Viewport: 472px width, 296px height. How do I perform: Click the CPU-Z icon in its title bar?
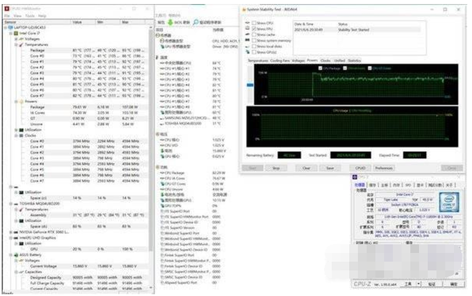(354, 177)
